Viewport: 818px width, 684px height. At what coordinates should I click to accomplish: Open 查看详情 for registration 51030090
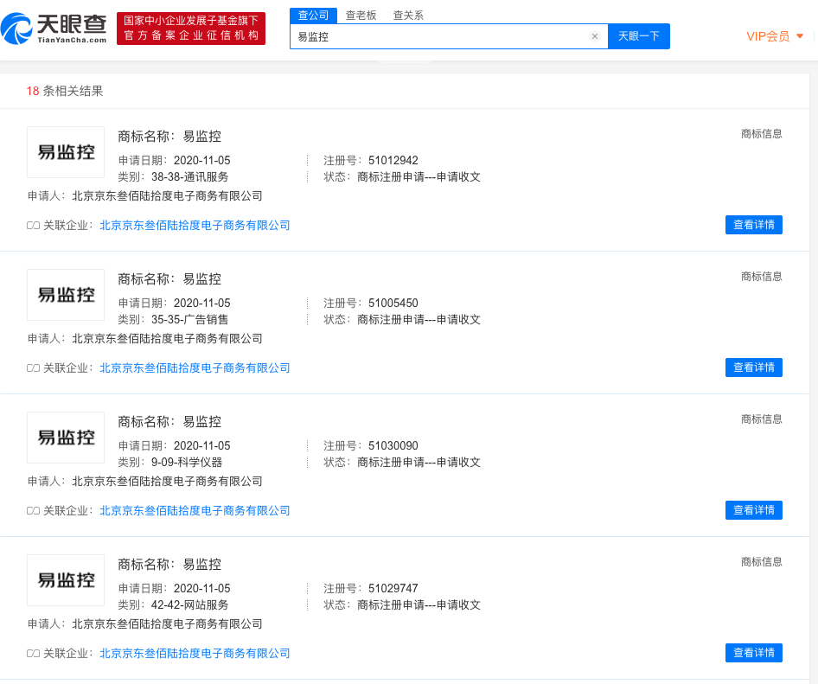(x=754, y=510)
